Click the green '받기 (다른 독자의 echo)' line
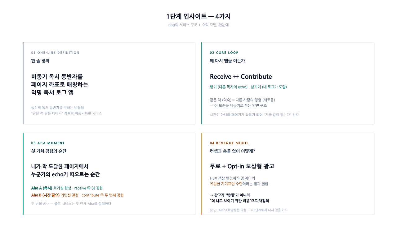 (x=229, y=87)
